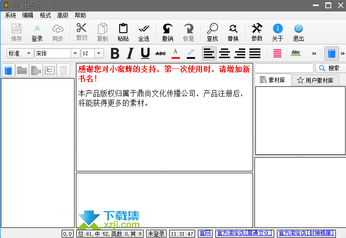Click the Cut (剪切) scissors icon
Image resolution: width=346 pixels, height=238 pixels.
[x=81, y=32]
